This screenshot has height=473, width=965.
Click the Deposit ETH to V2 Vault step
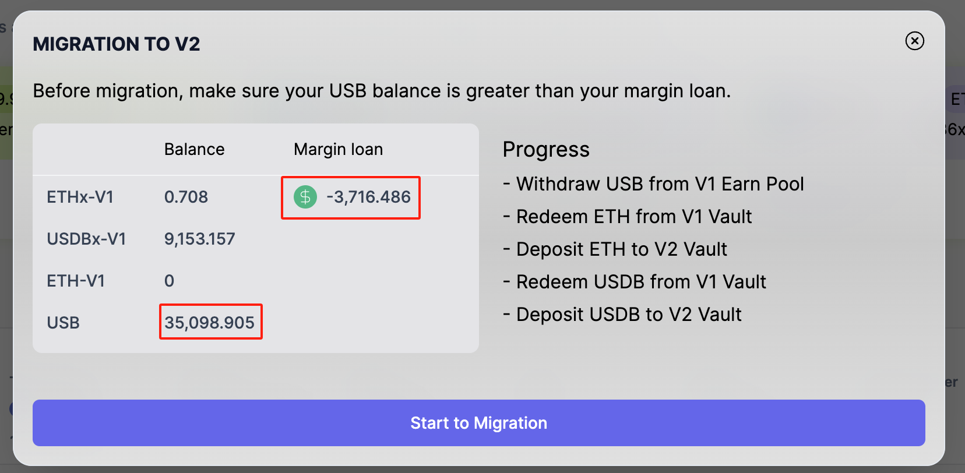pos(621,249)
